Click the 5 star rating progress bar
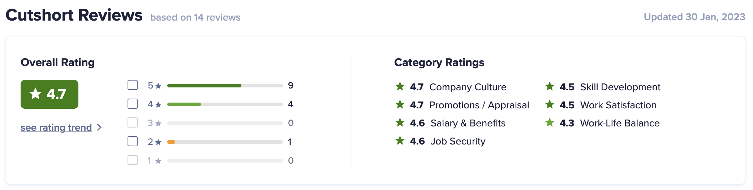This screenshot has height=190, width=753. click(x=225, y=86)
